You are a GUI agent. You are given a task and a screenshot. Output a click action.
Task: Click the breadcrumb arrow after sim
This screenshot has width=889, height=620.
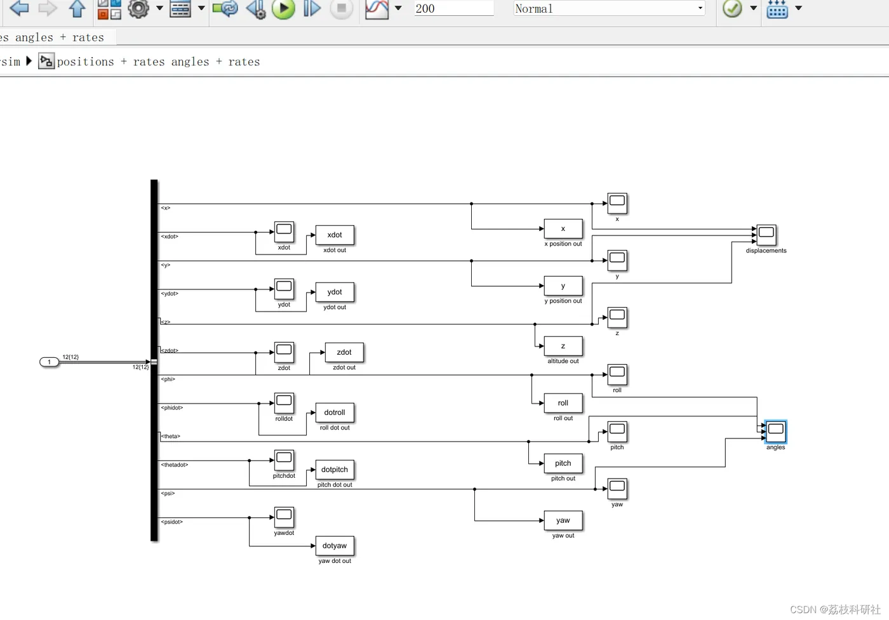(29, 62)
